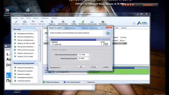
Task: Open the Disk (Диск) menu
Action: 22,18
